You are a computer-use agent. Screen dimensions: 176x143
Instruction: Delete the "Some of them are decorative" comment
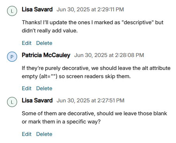tap(44, 134)
